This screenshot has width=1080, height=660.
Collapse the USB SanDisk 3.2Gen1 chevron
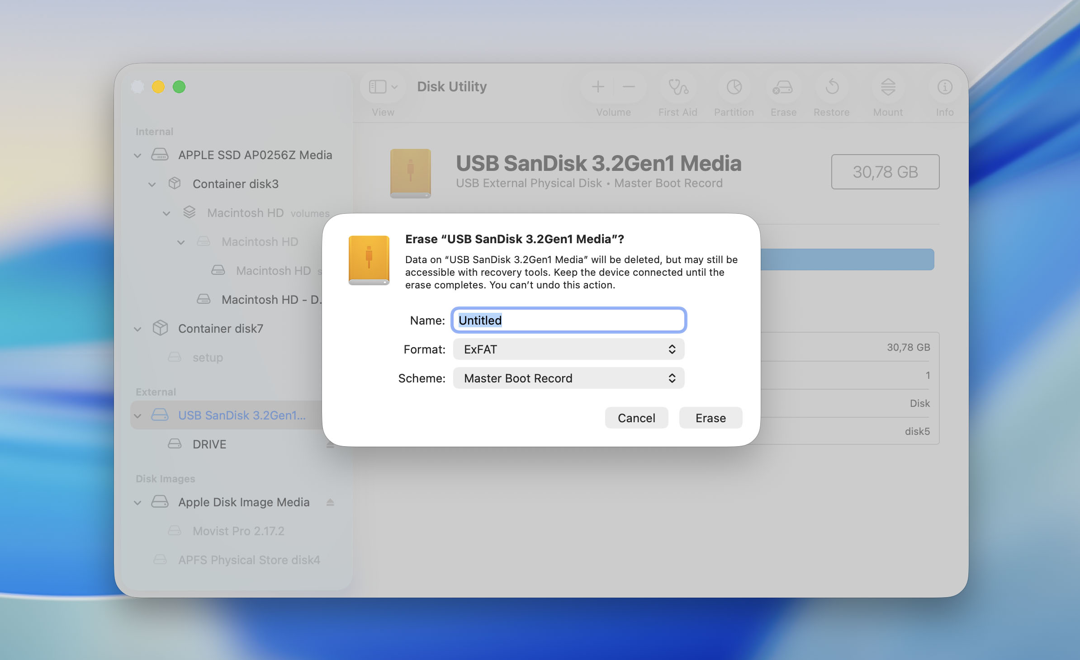point(137,416)
